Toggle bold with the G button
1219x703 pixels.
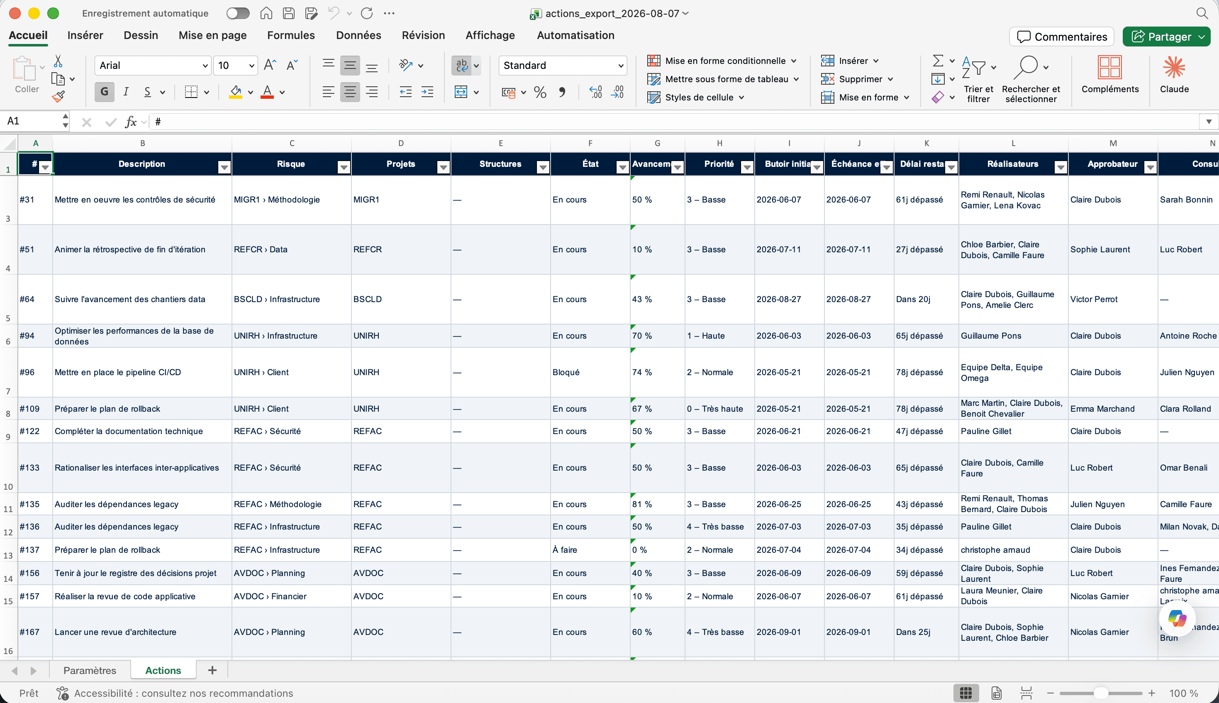104,92
